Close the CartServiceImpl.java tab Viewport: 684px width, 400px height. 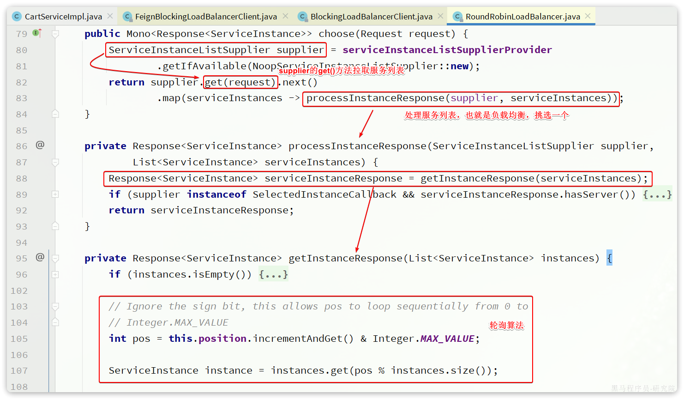[110, 16]
